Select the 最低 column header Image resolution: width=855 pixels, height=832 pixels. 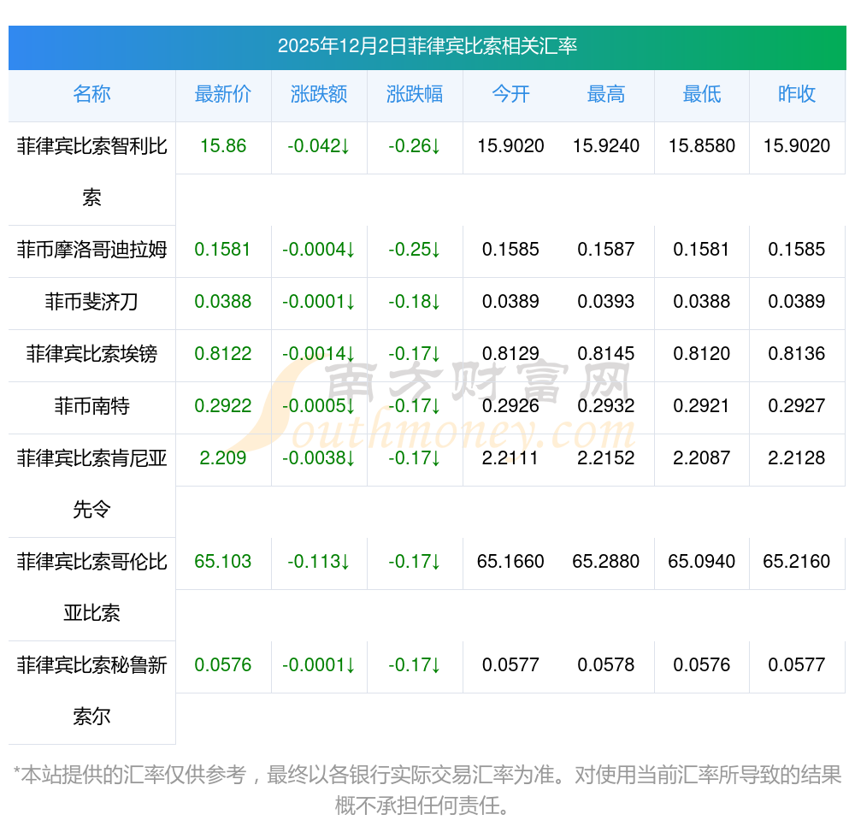tap(702, 95)
